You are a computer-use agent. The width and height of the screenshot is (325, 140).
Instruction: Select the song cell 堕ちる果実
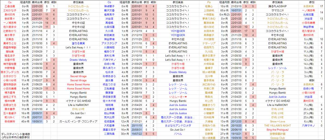pyautogui.click(x=78, y=43)
